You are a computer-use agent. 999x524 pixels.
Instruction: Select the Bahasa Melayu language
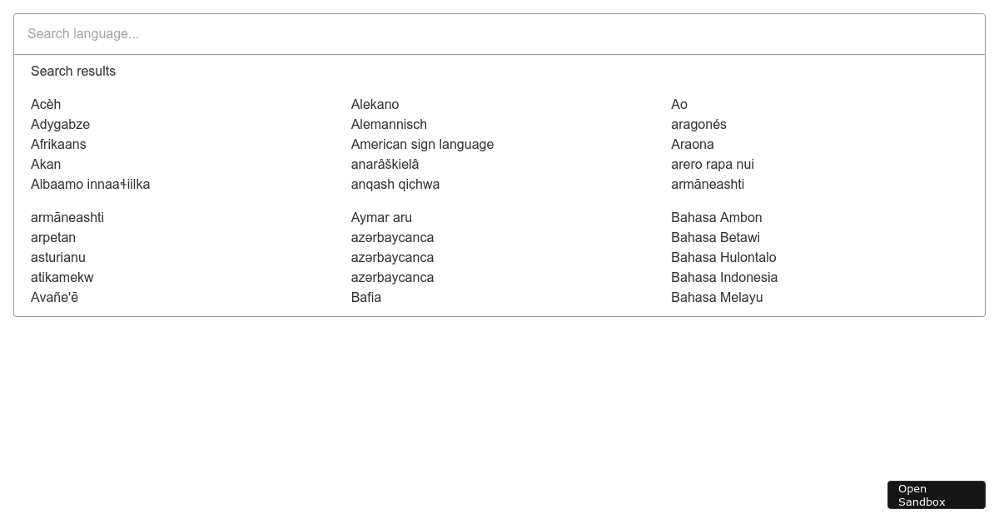click(x=717, y=297)
